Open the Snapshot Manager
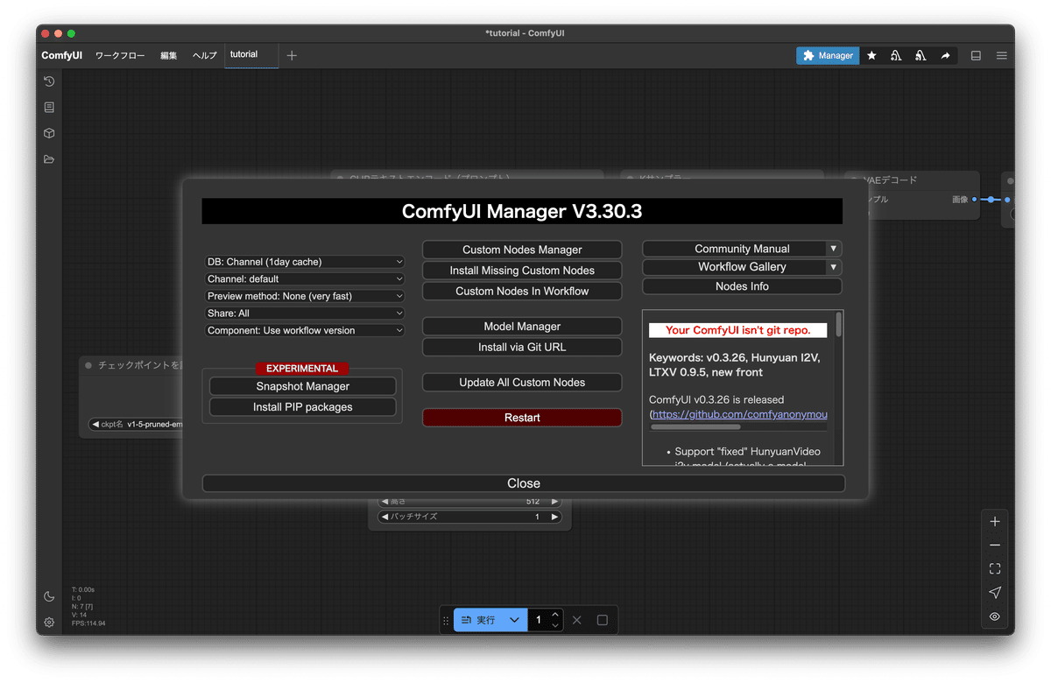Viewport: 1051px width, 683px height. pyautogui.click(x=303, y=386)
